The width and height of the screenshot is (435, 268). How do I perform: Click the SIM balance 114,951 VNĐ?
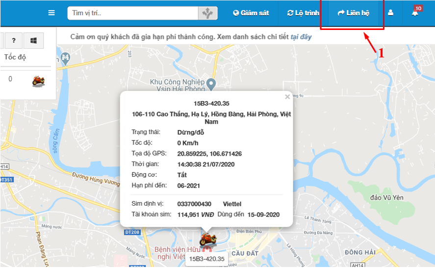[196, 214]
